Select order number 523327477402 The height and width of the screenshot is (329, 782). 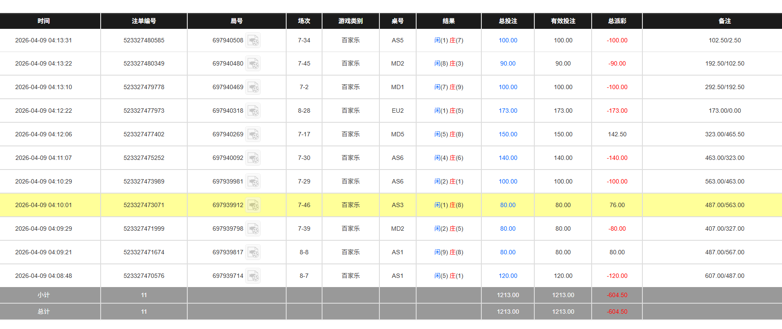point(144,135)
